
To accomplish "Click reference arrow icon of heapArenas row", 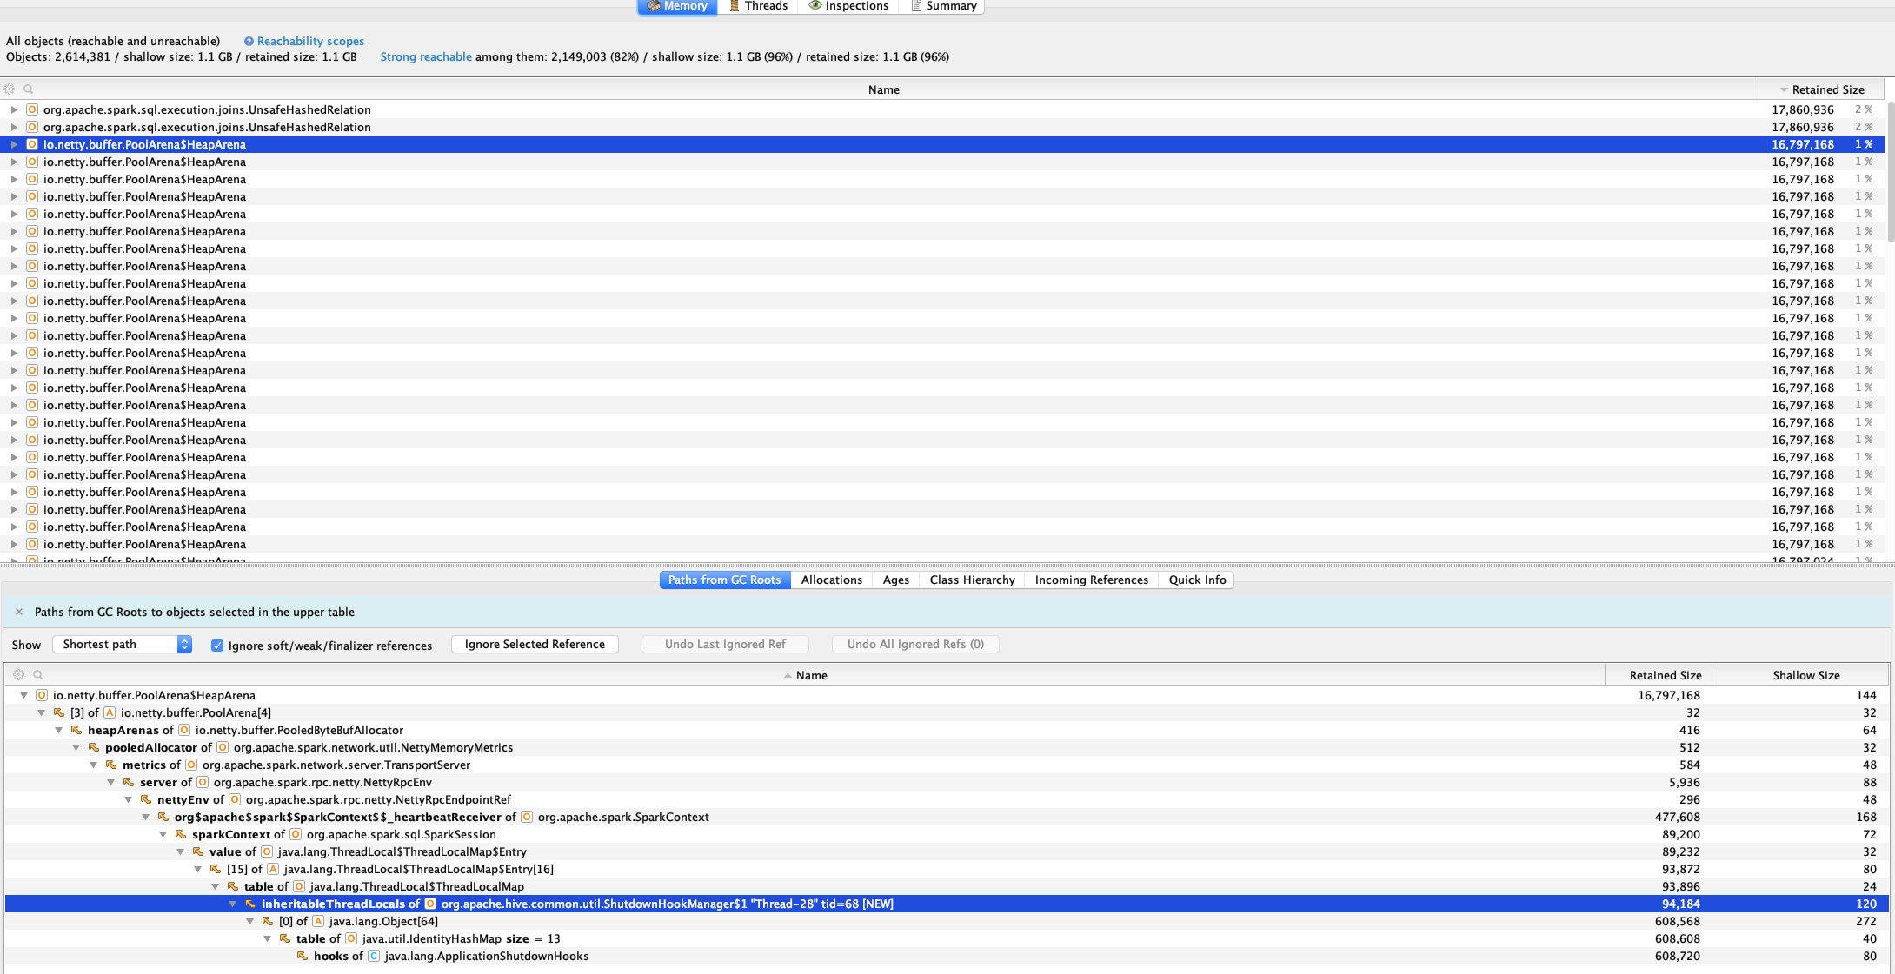I will click(x=76, y=730).
